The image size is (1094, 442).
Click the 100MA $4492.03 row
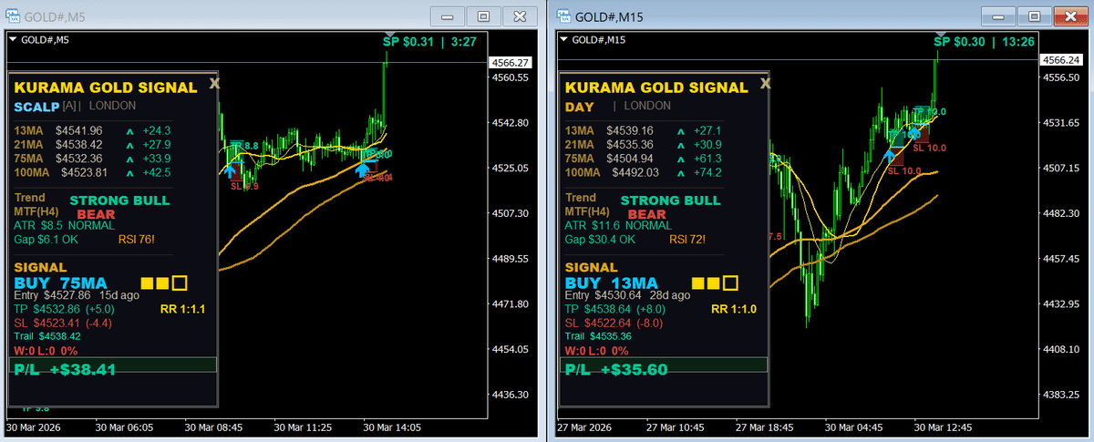point(643,171)
